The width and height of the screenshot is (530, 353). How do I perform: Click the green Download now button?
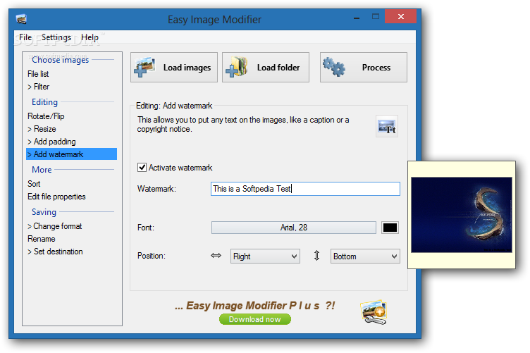[255, 319]
